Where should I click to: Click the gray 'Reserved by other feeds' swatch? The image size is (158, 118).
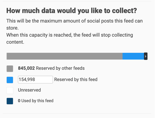click(10, 69)
